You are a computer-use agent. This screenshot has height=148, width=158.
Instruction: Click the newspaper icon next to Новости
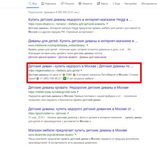pos(80,4)
